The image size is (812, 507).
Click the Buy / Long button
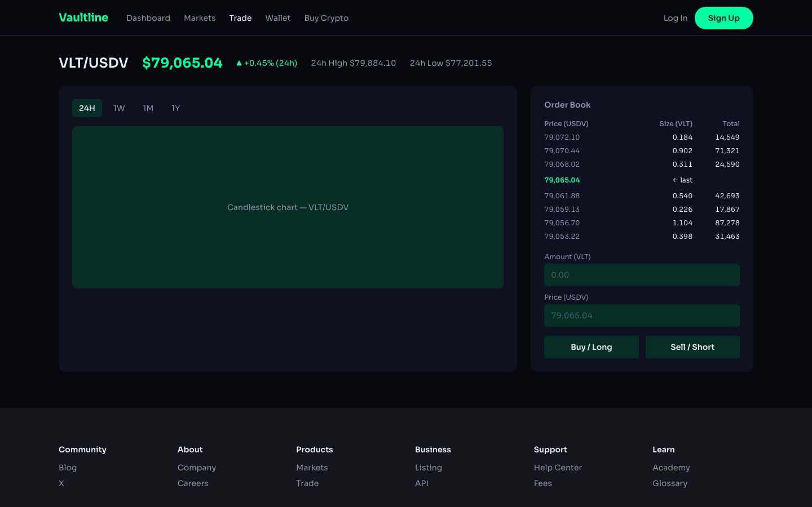click(592, 347)
